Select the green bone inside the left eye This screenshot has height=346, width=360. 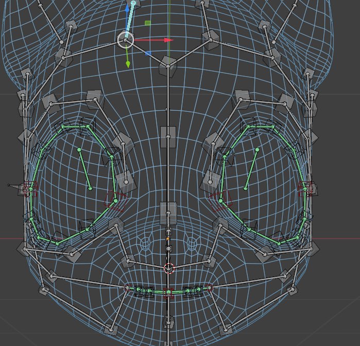point(84,169)
